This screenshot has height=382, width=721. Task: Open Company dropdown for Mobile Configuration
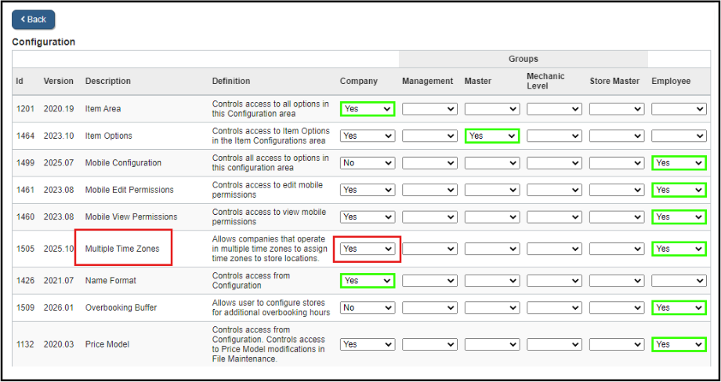pyautogui.click(x=367, y=163)
